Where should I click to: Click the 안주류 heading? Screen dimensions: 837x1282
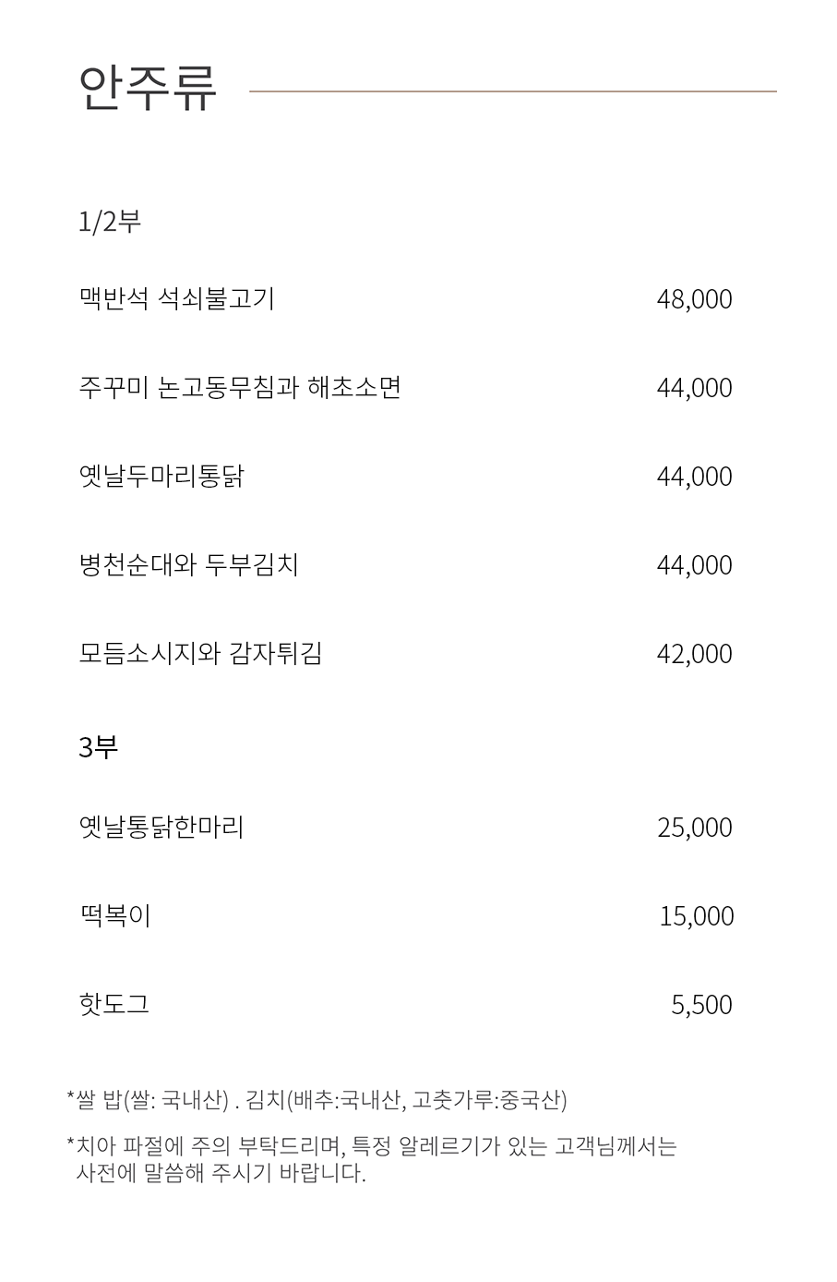(x=149, y=89)
